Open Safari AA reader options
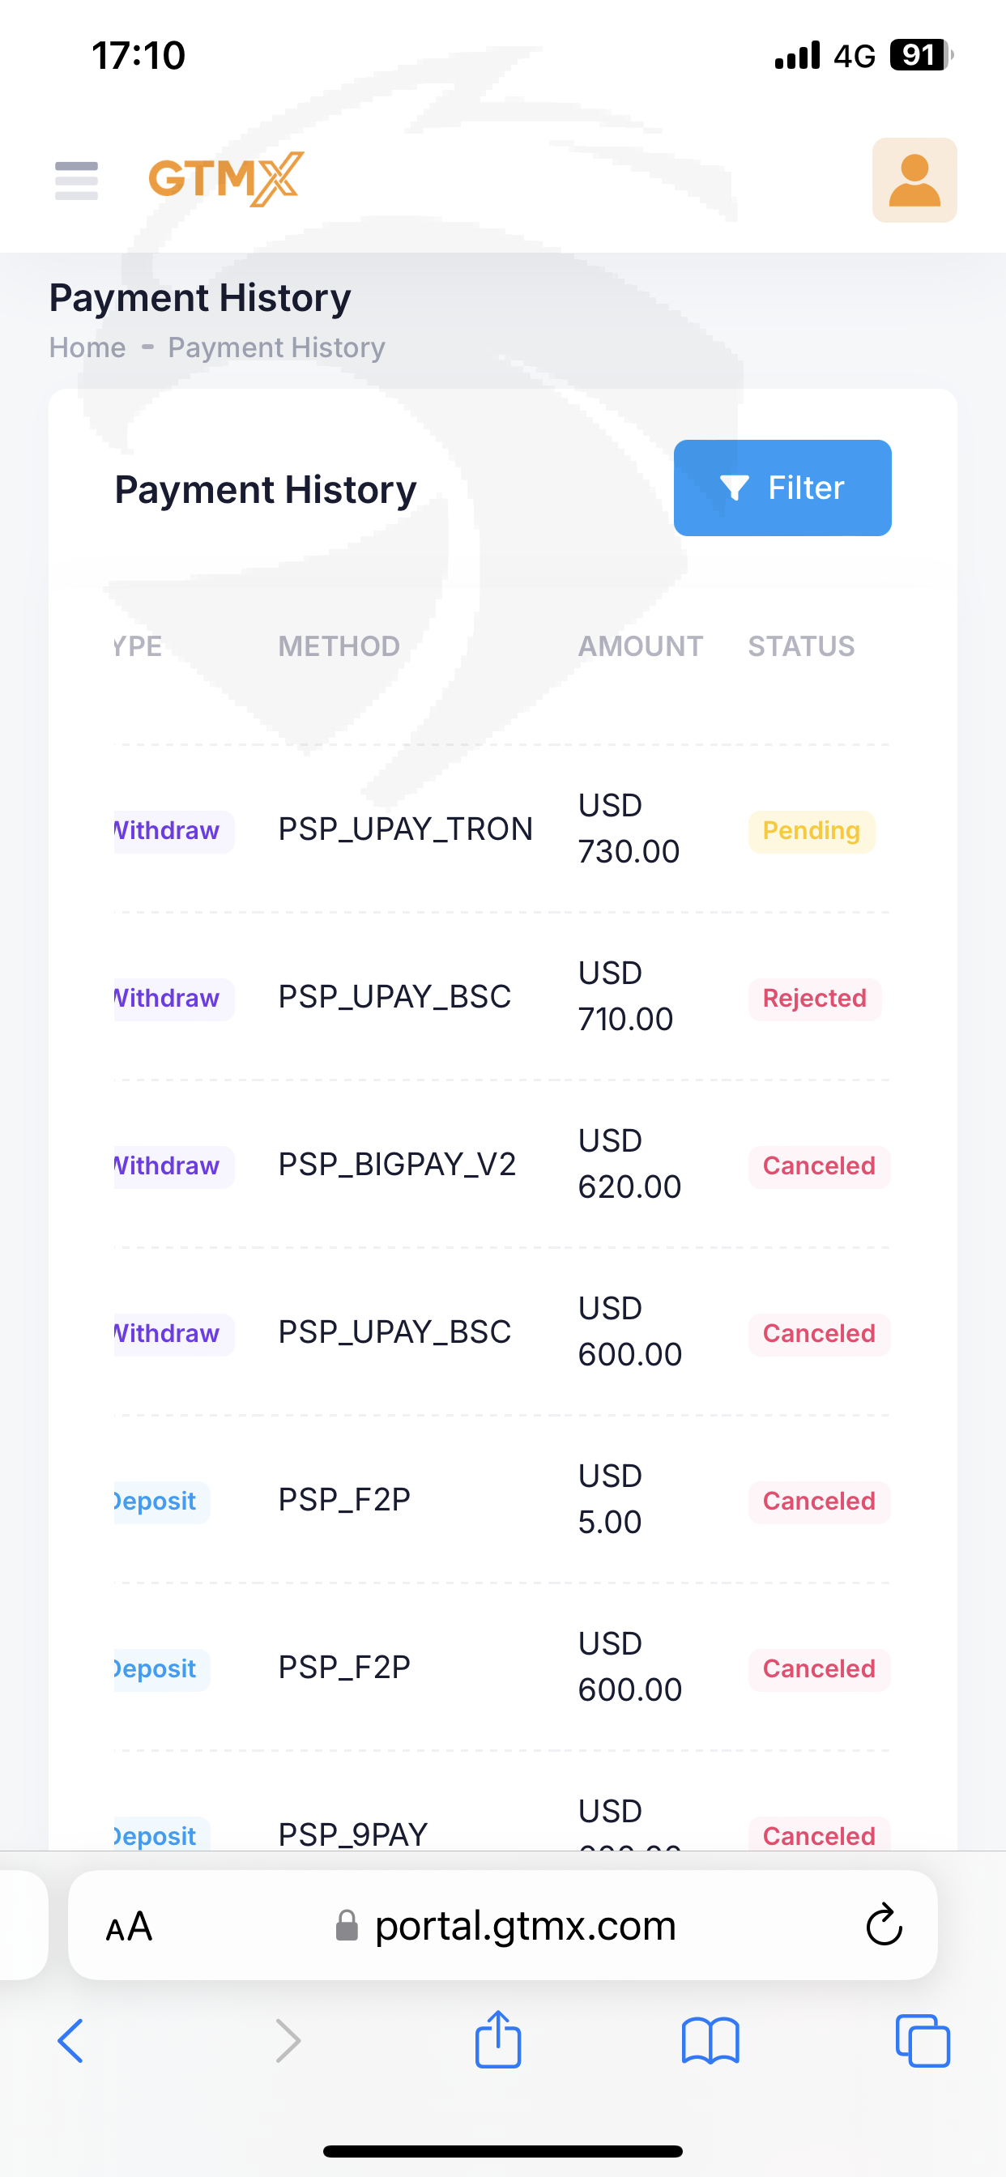Screen dimensions: 1006x2177 [x=130, y=1927]
